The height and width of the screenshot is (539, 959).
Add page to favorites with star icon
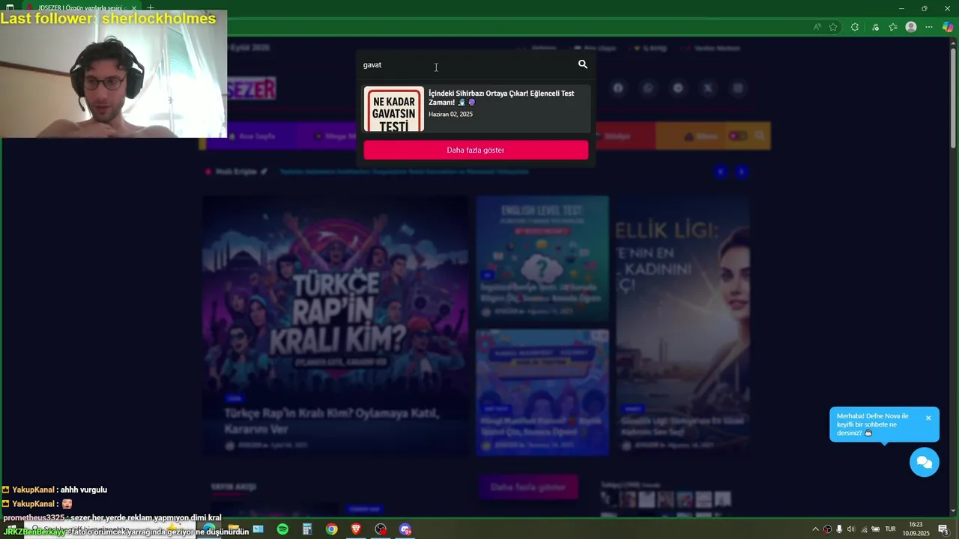(833, 27)
